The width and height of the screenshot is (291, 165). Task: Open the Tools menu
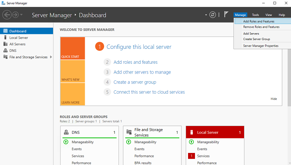[x=255, y=15]
